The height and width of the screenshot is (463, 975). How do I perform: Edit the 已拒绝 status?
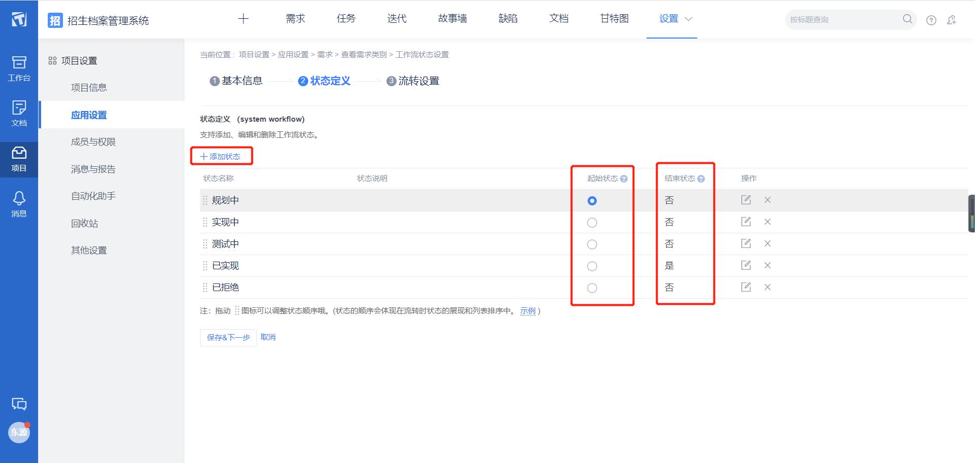pyautogui.click(x=746, y=287)
